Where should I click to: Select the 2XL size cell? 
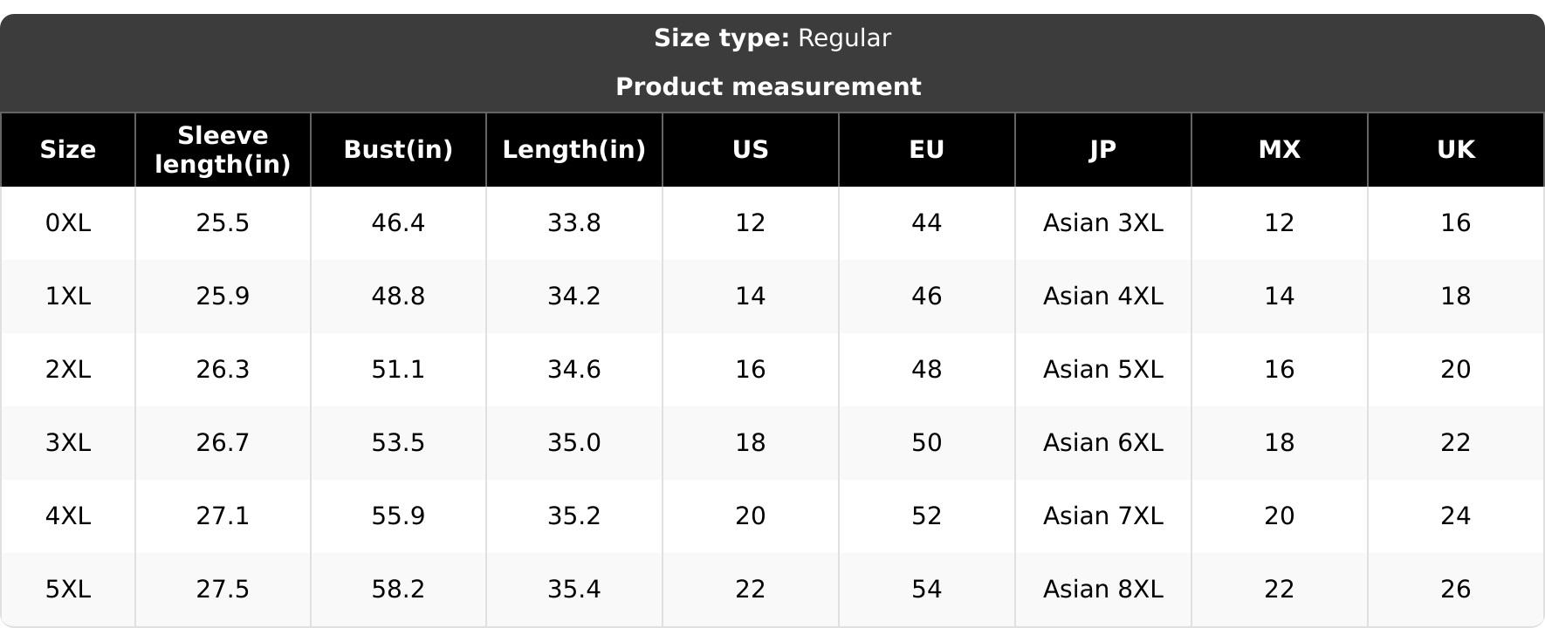pos(68,370)
